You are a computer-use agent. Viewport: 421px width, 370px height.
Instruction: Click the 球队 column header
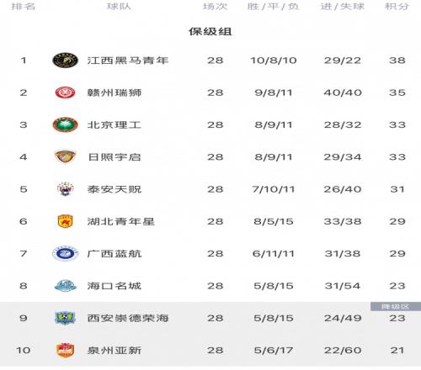[119, 6]
